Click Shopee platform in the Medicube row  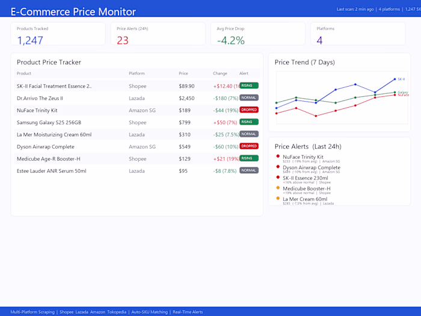tap(138, 159)
